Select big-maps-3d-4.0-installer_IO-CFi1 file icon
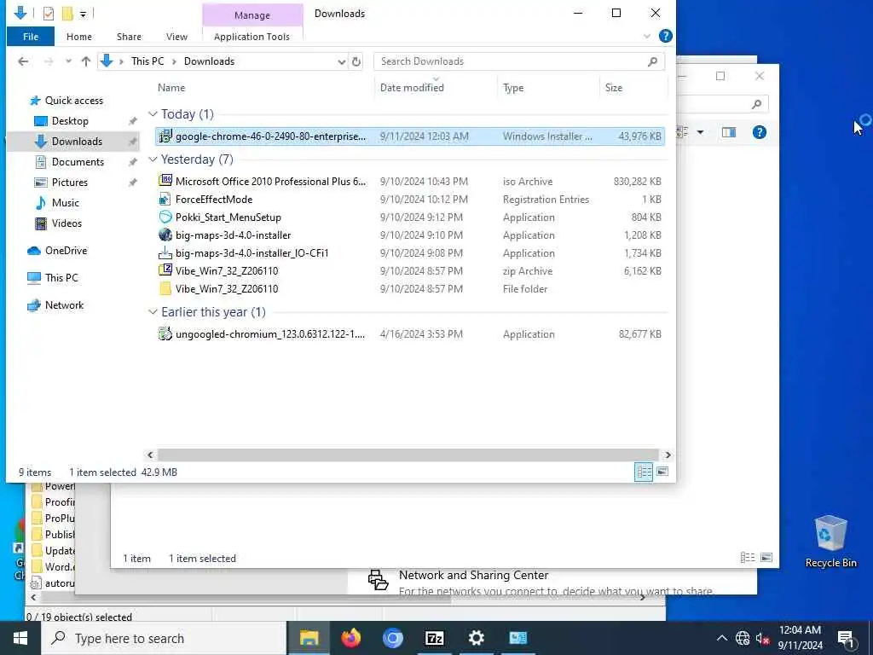Viewport: 873px width, 655px height. [165, 252]
